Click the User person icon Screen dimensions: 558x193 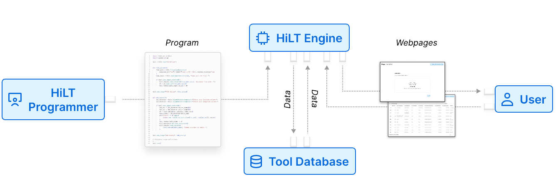pyautogui.click(x=507, y=100)
